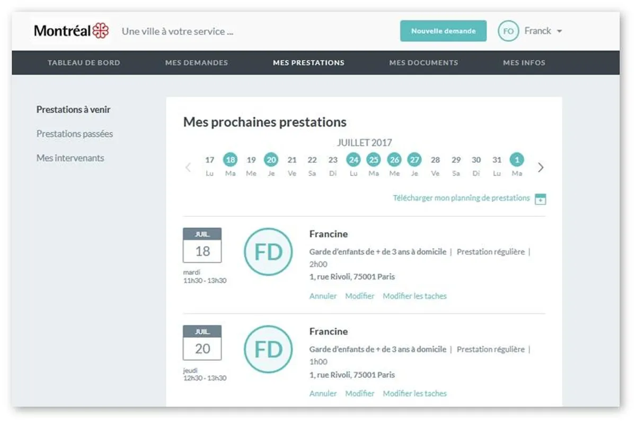Click the FD avatar for 18 July
The width and height of the screenshot is (636, 423).
pos(268,252)
